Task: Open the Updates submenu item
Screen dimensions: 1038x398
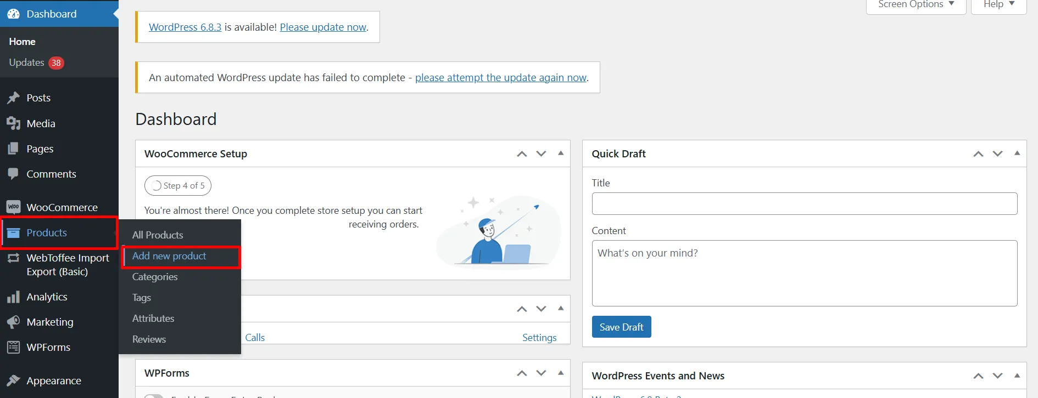Action: pyautogui.click(x=26, y=63)
